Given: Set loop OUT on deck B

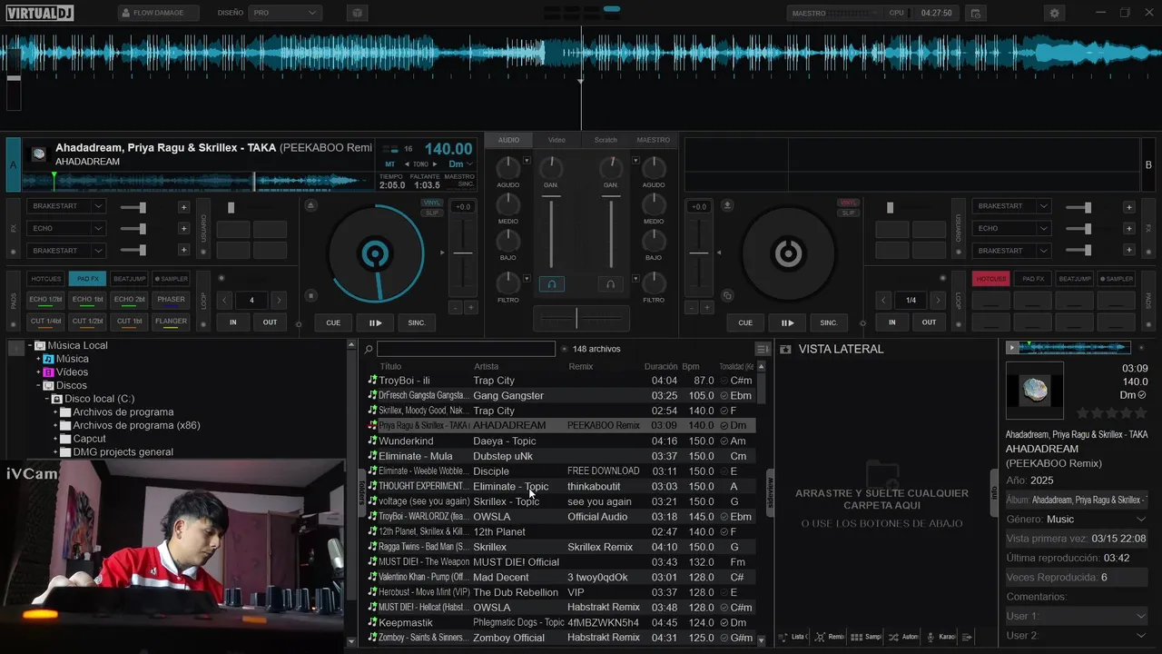Looking at the screenshot, I should pyautogui.click(x=929, y=322).
